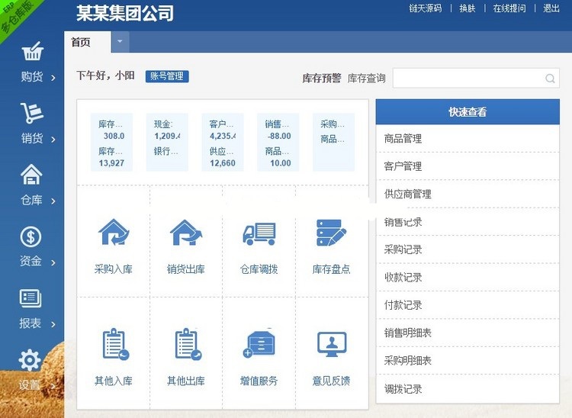Open 销售记录 in quick view
Image resolution: width=572 pixels, height=418 pixels.
pos(468,222)
